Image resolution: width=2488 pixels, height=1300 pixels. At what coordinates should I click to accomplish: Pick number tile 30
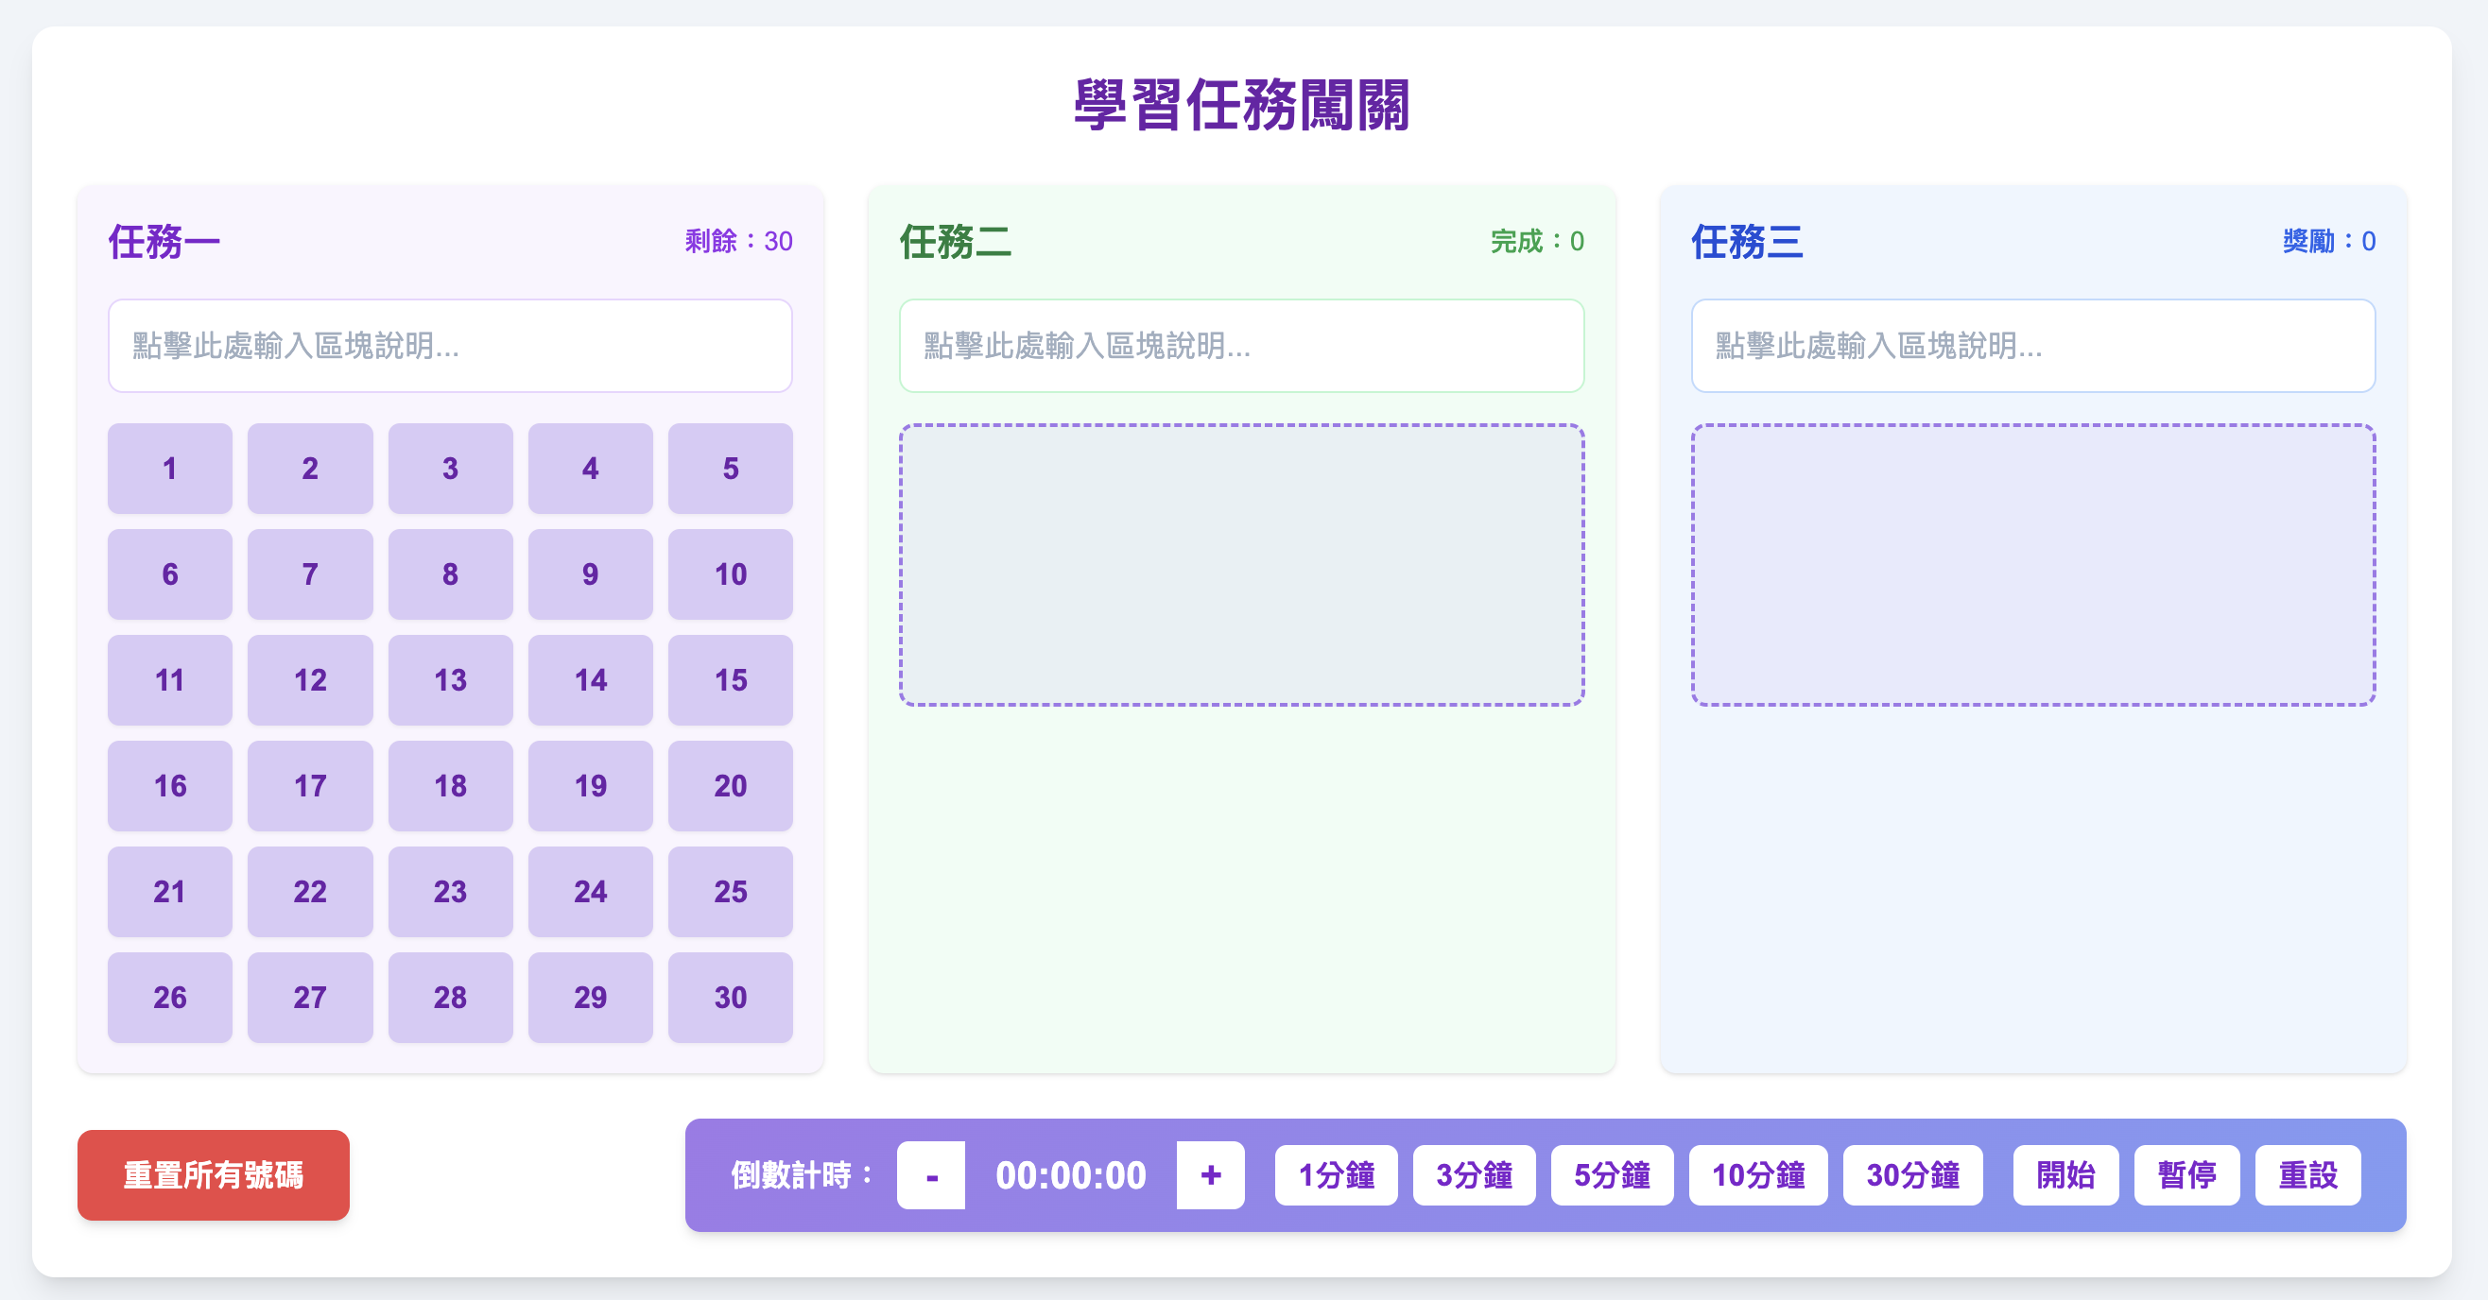[730, 997]
